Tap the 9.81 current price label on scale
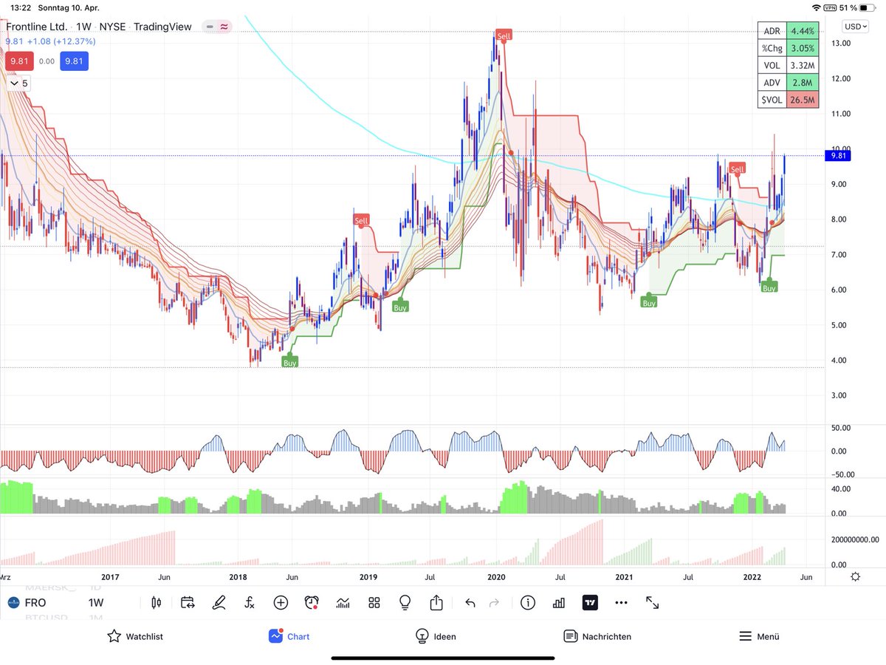Image resolution: width=886 pixels, height=665 pixels. pyautogui.click(x=838, y=155)
